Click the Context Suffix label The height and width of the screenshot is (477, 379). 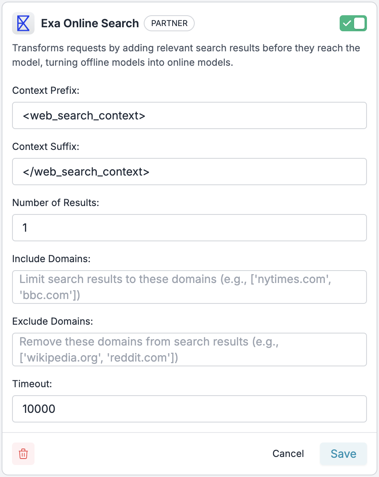click(46, 147)
